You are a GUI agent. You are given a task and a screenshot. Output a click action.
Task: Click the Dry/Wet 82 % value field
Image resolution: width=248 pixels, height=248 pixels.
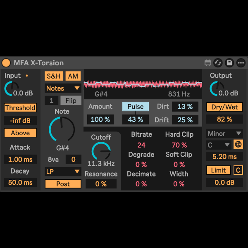(x=224, y=119)
